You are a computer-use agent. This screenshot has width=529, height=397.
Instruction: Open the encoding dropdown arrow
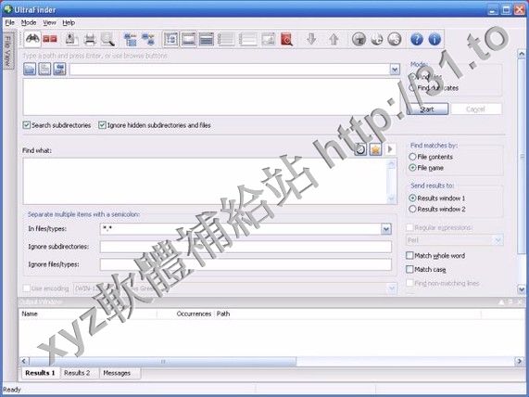[x=392, y=288]
